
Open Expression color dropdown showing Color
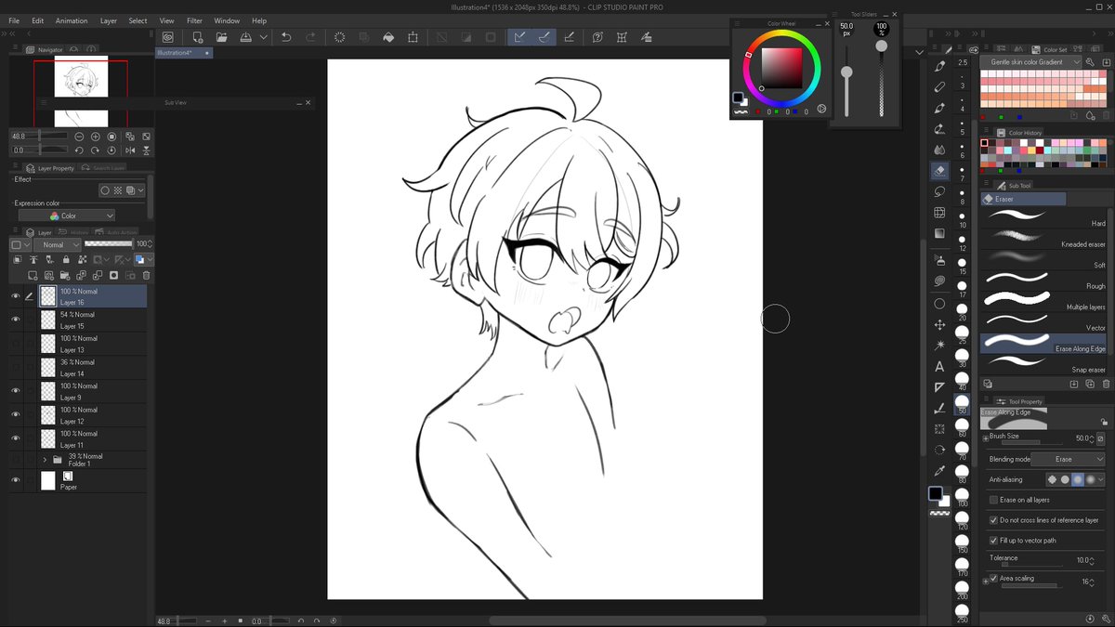[68, 216]
